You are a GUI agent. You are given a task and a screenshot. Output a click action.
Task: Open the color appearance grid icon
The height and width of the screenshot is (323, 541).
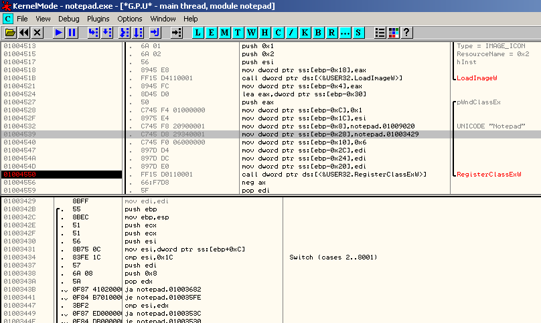(x=393, y=32)
